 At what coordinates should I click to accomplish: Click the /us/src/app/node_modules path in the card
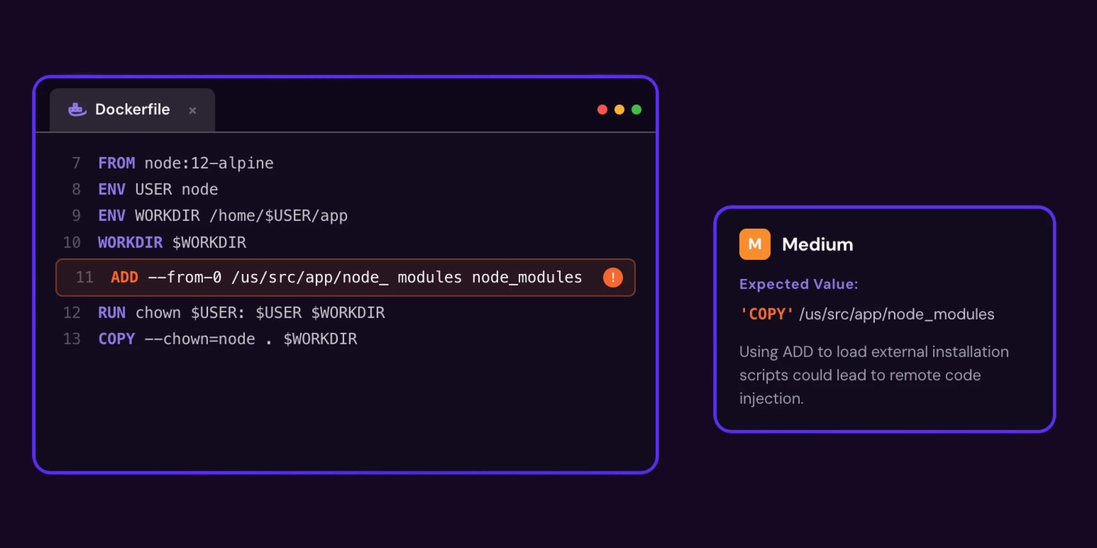coord(896,314)
